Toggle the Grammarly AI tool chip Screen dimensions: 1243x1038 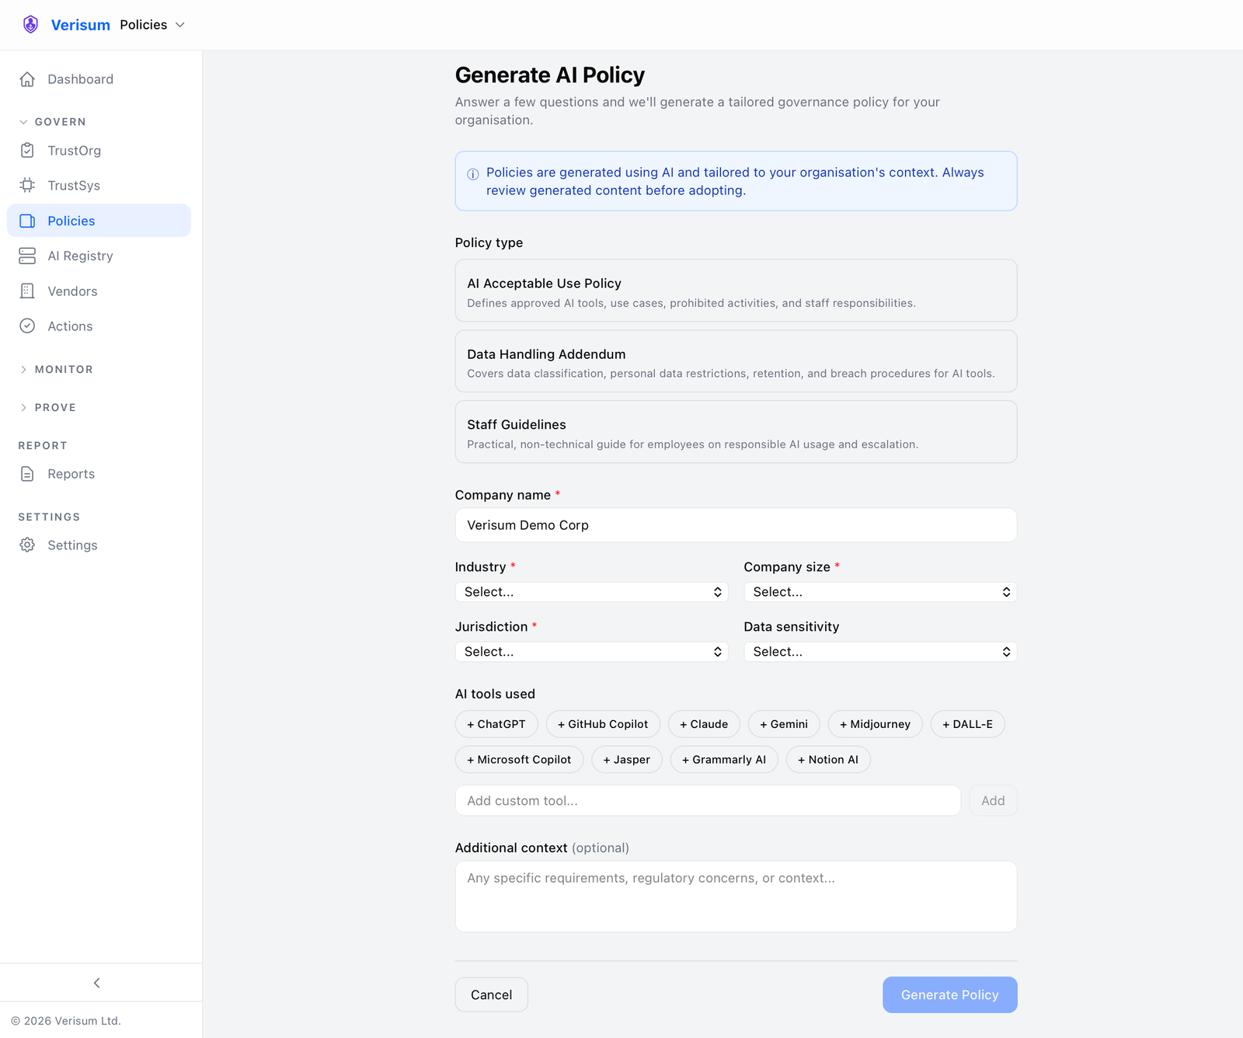point(723,759)
